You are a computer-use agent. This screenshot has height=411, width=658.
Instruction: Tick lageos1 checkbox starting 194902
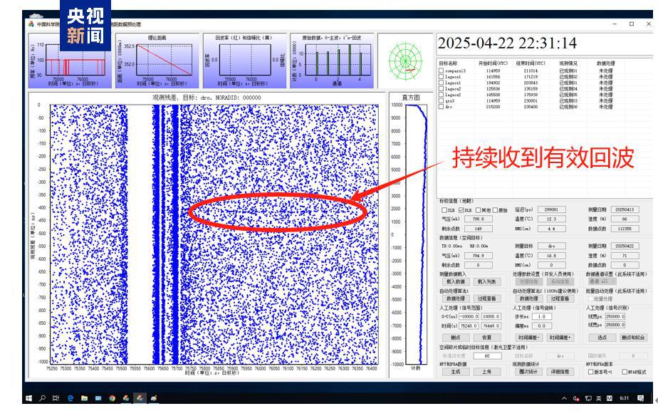click(441, 83)
